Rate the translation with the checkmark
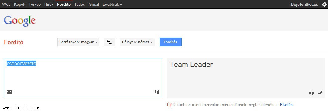Image resolution: width=328 pixels, height=111 pixels. coord(320,93)
